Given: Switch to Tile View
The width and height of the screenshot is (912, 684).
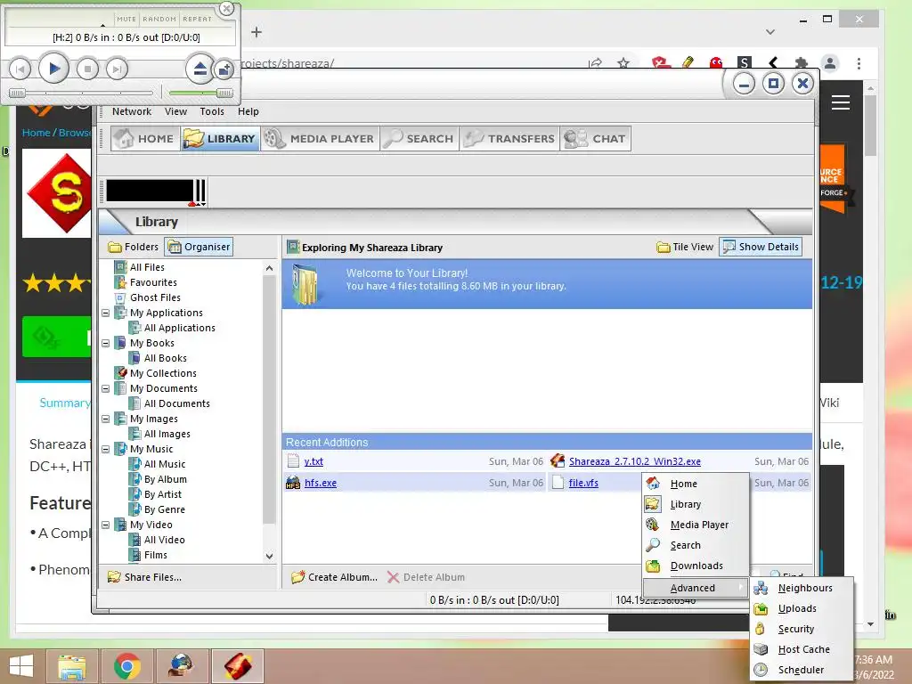Looking at the screenshot, I should click(685, 247).
